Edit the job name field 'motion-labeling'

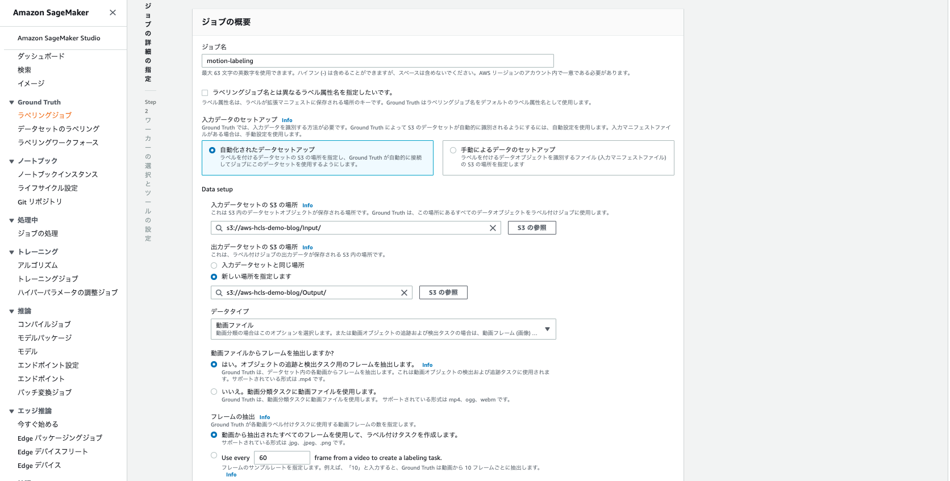coord(377,61)
